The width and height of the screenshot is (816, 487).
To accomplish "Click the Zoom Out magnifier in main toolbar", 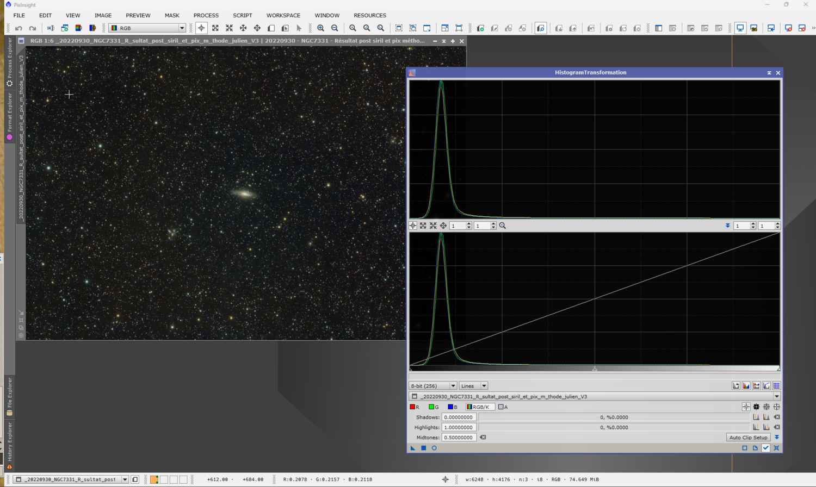I will (x=335, y=28).
